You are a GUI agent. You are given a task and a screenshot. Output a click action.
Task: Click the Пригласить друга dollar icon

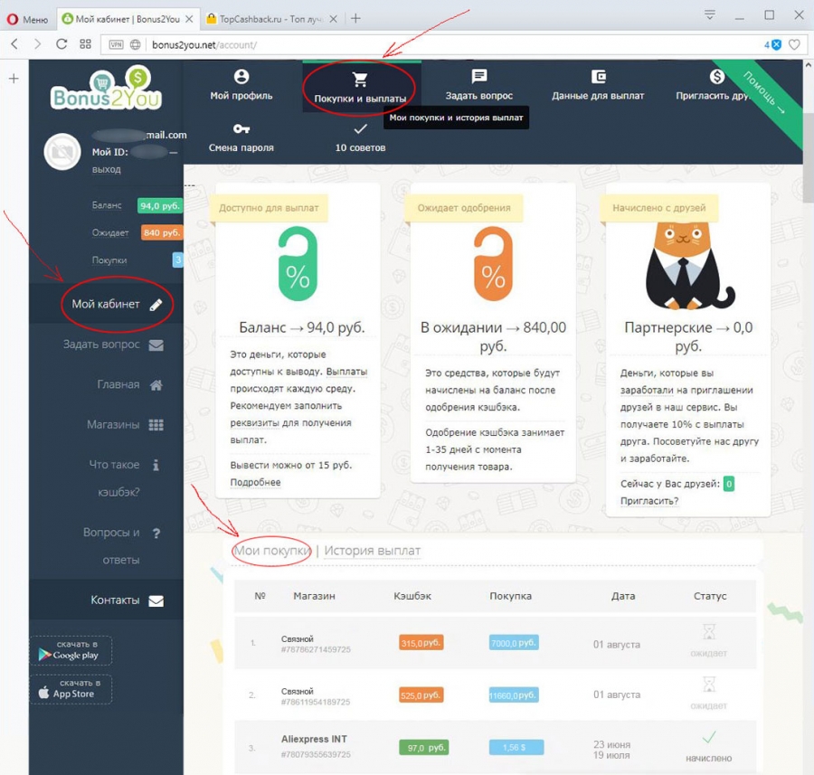click(717, 77)
